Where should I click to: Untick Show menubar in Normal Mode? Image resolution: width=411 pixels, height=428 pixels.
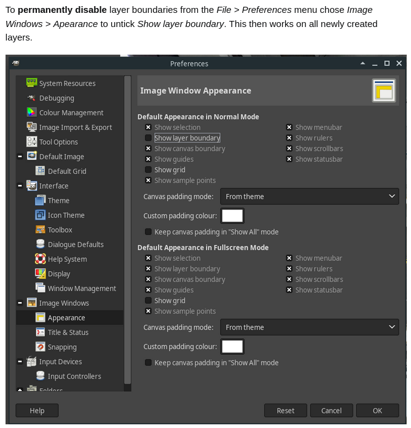(289, 127)
